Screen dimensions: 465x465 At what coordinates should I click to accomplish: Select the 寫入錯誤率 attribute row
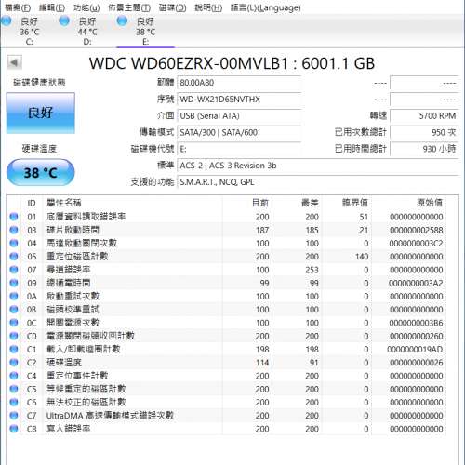click(x=226, y=429)
